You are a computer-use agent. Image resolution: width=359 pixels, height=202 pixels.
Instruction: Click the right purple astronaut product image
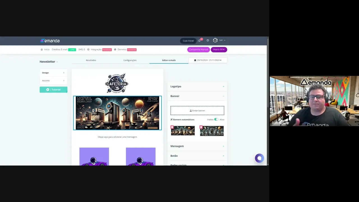tap(141, 157)
